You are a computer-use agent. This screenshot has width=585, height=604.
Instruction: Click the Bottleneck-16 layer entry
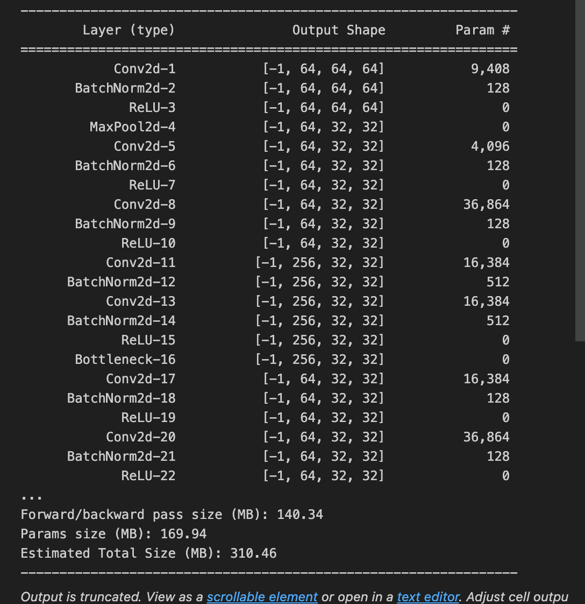pos(125,360)
